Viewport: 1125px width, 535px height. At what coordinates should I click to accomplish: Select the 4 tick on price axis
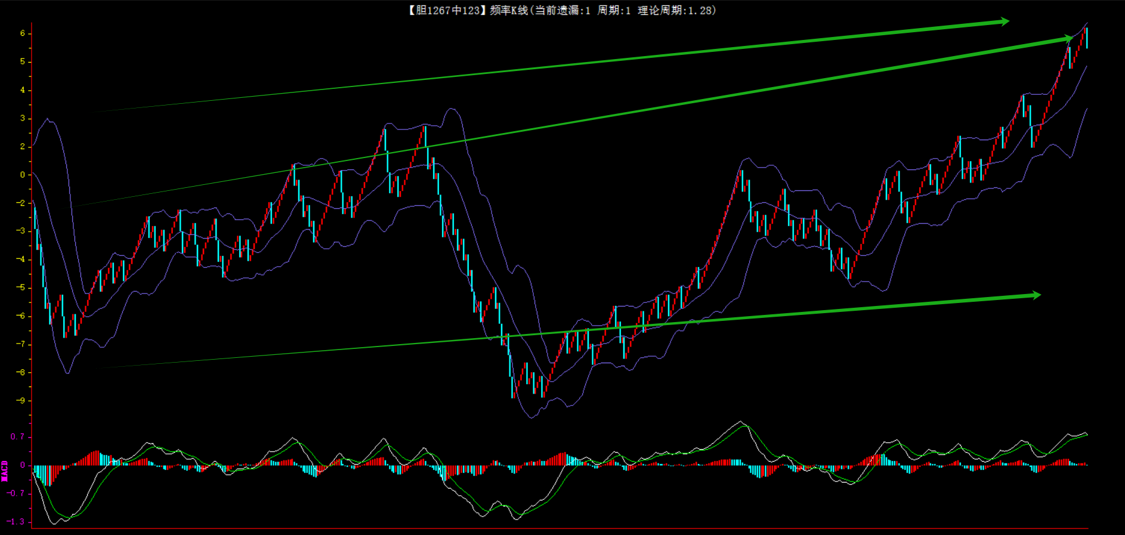pyautogui.click(x=23, y=90)
